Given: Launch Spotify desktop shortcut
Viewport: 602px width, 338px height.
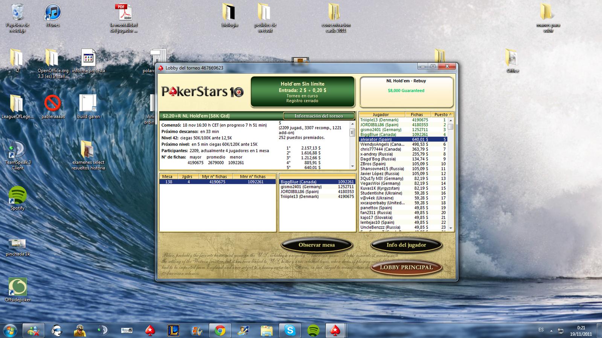Looking at the screenshot, I should coord(17,198).
